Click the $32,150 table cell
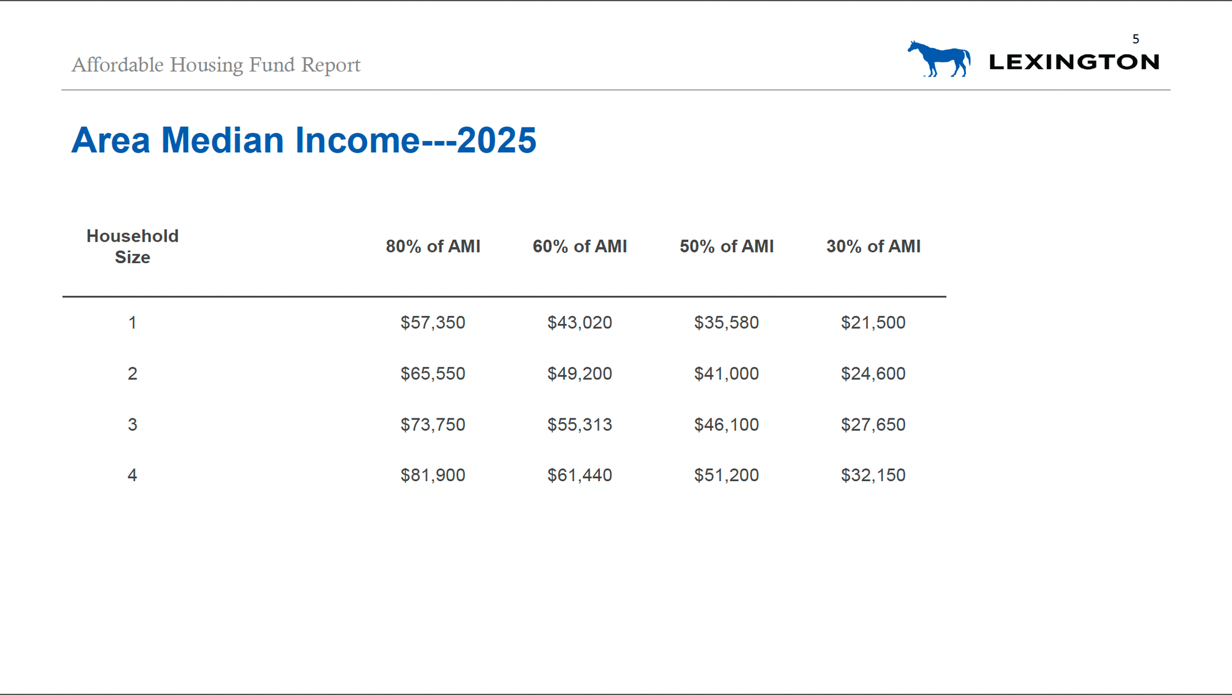Viewport: 1232px width, 695px height. 873,475
